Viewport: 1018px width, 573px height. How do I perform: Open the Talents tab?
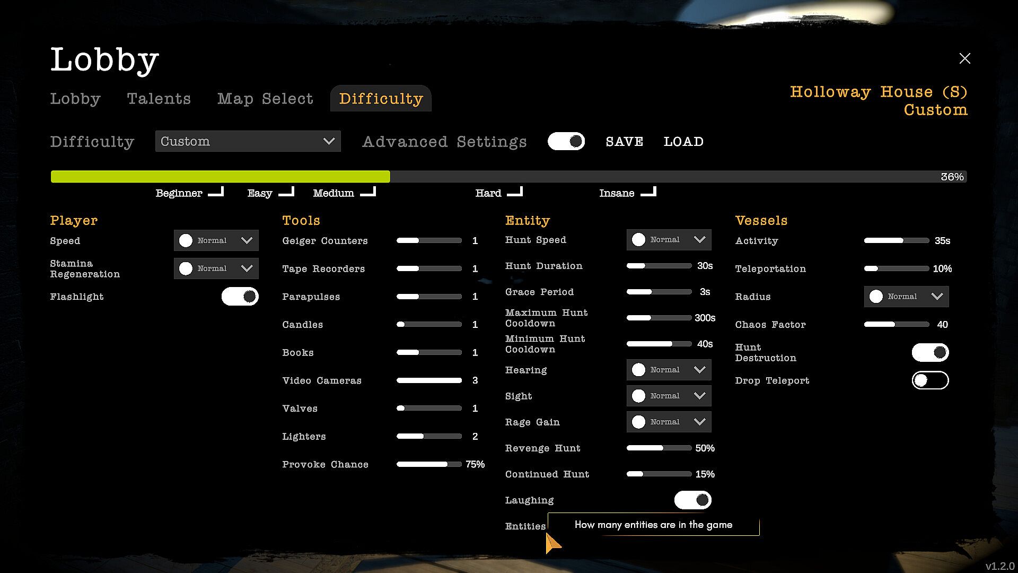(x=159, y=99)
